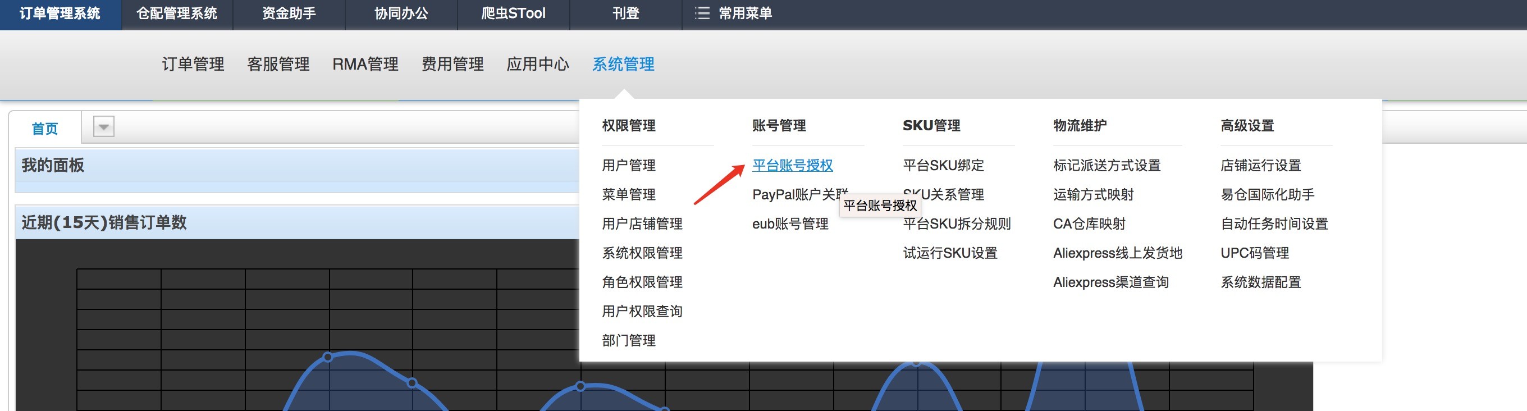Choose 店铺运行设置 under 高级设置
Image resolution: width=1527 pixels, height=411 pixels.
[x=1260, y=166]
